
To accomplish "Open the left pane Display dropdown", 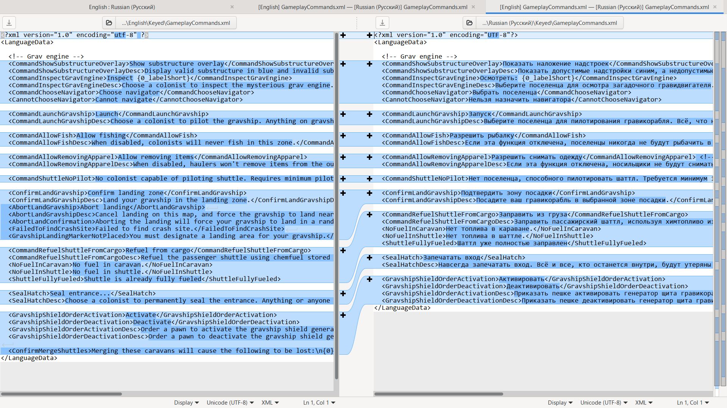I will (186, 403).
